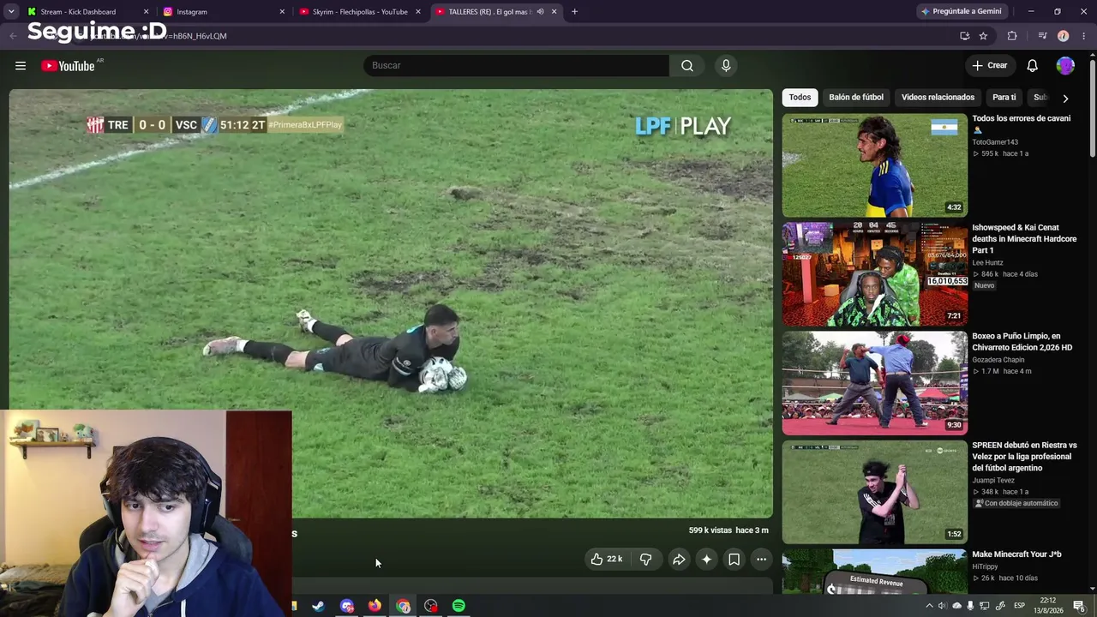Open the tab search dropdown arrow
1097x617 pixels.
click(x=12, y=12)
